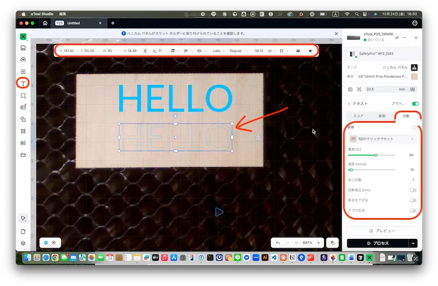This screenshot has width=438, height=286.
Task: Click the undo arrow button
Action: (x=278, y=242)
